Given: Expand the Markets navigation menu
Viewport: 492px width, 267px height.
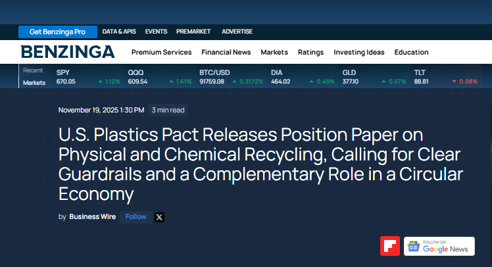Looking at the screenshot, I should pos(274,52).
